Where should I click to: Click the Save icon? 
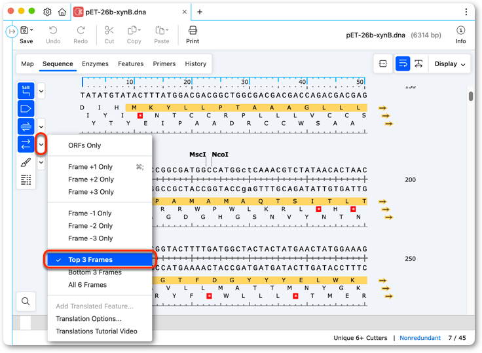coord(24,30)
